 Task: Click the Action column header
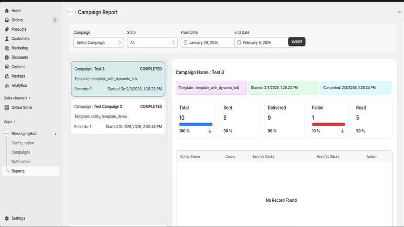tap(372, 157)
